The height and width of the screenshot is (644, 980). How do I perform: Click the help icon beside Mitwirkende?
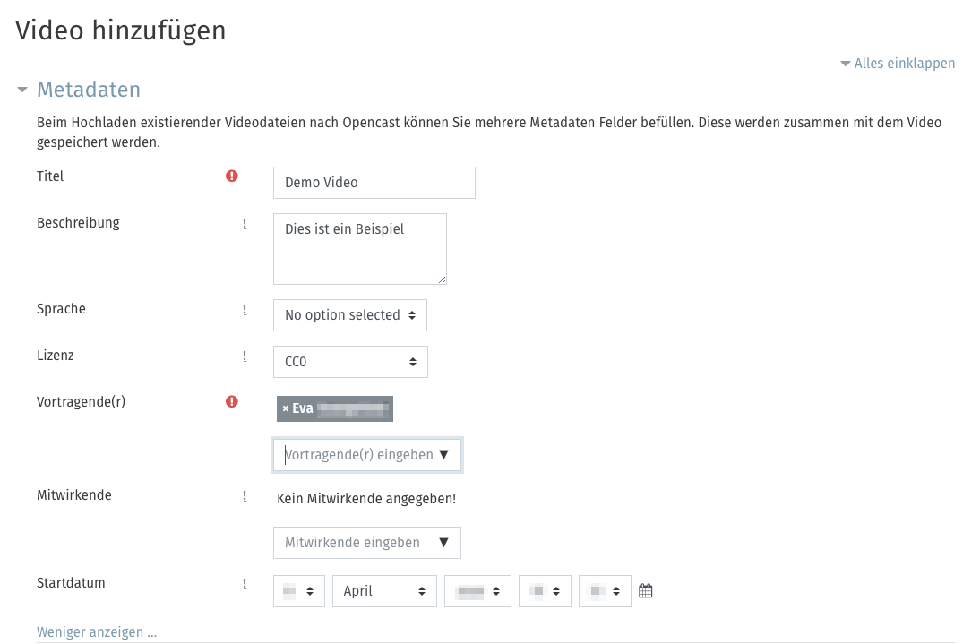(245, 495)
